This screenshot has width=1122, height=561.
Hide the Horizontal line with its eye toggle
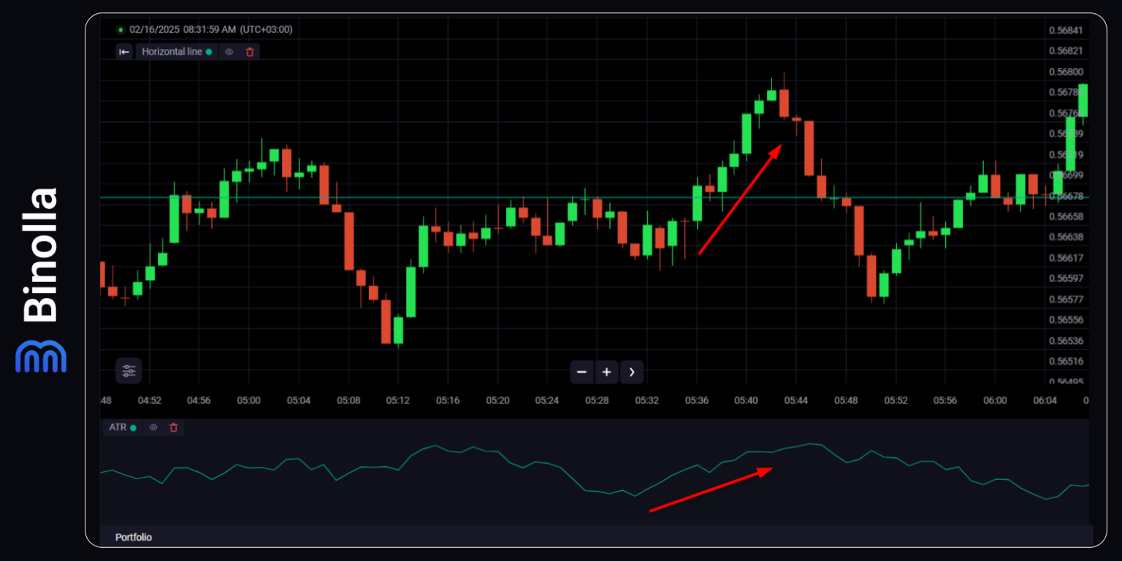coord(229,52)
